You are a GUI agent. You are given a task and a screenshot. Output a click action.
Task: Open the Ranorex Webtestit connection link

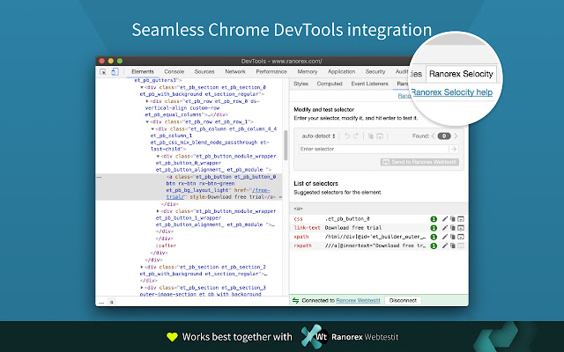[x=358, y=301]
